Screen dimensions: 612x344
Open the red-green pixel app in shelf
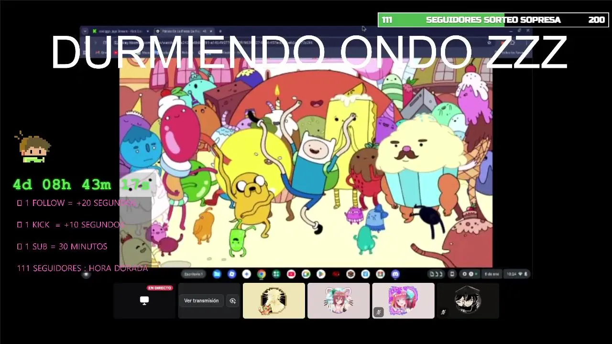[380, 274]
